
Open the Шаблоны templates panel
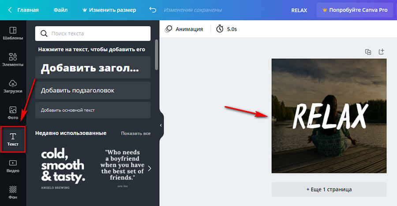coord(13,33)
